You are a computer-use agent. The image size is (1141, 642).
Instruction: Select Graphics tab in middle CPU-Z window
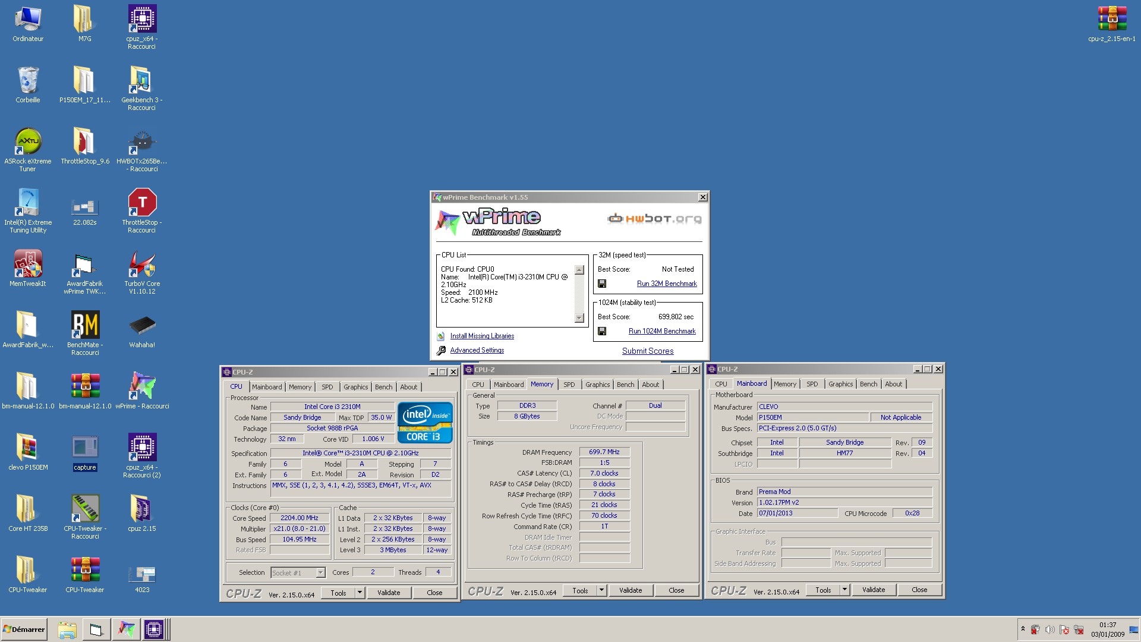[597, 385]
